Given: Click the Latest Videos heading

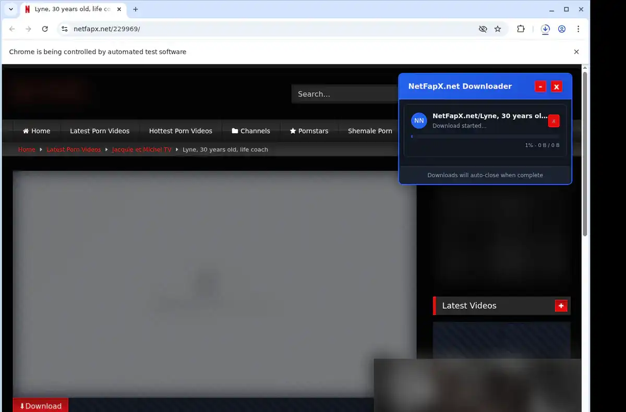Looking at the screenshot, I should [x=469, y=306].
